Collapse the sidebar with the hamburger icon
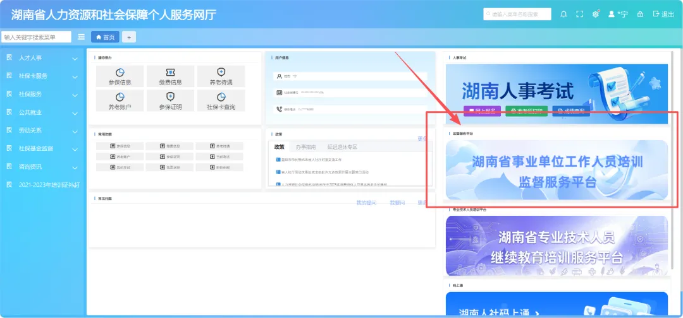 coord(81,37)
